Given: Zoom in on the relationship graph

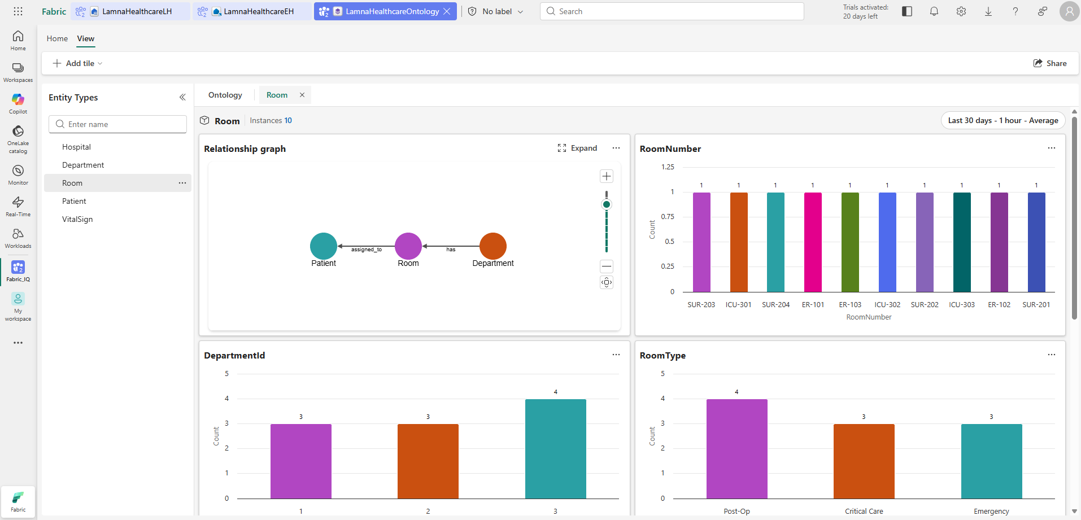Looking at the screenshot, I should point(607,176).
